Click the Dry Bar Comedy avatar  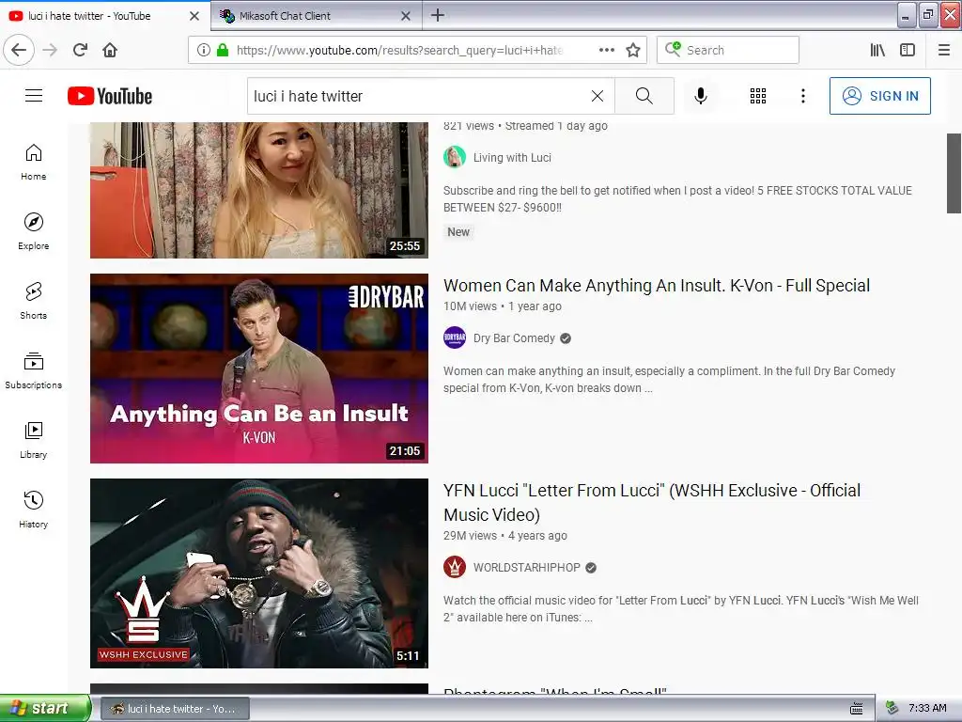(x=455, y=337)
